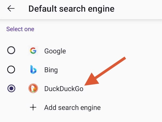This screenshot has width=162, height=122.
Task: Select the Bing radio button
Action: (x=11, y=69)
